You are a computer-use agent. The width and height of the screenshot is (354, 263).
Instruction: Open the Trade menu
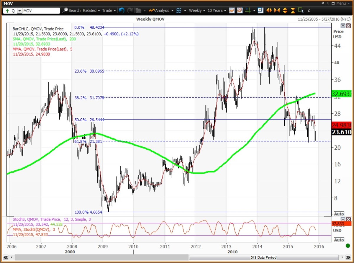click(109, 10)
